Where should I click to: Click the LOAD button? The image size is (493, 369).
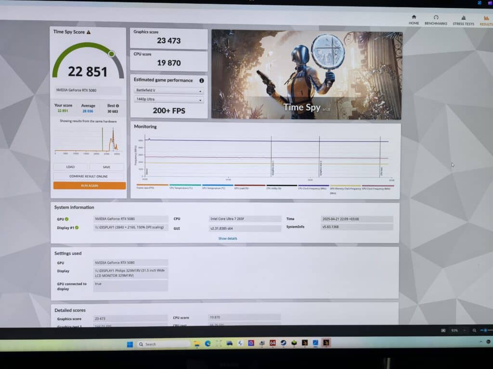click(70, 167)
